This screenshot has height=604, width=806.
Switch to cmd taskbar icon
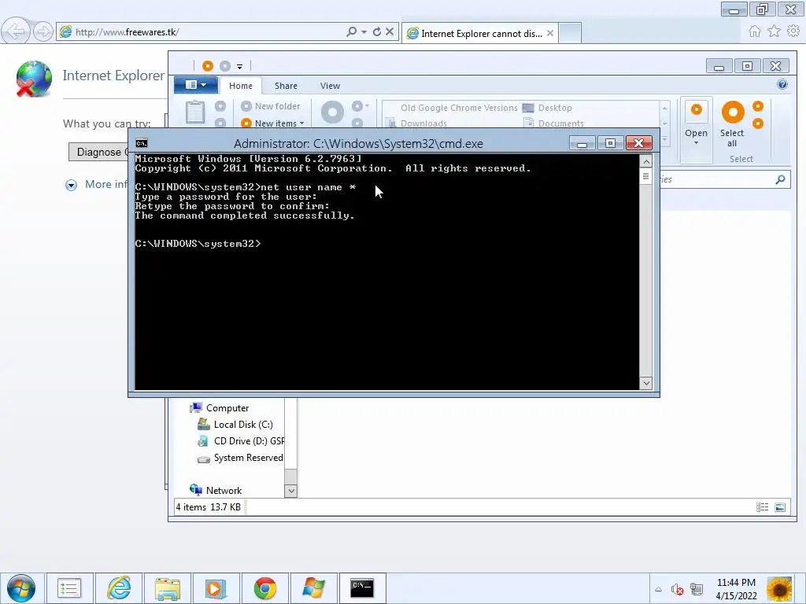[x=362, y=588]
